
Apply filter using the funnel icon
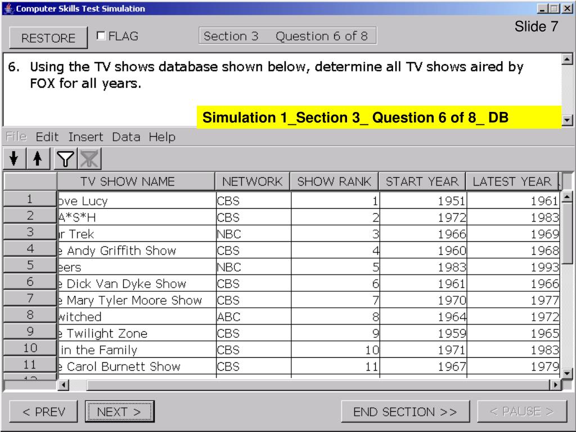[x=65, y=159]
